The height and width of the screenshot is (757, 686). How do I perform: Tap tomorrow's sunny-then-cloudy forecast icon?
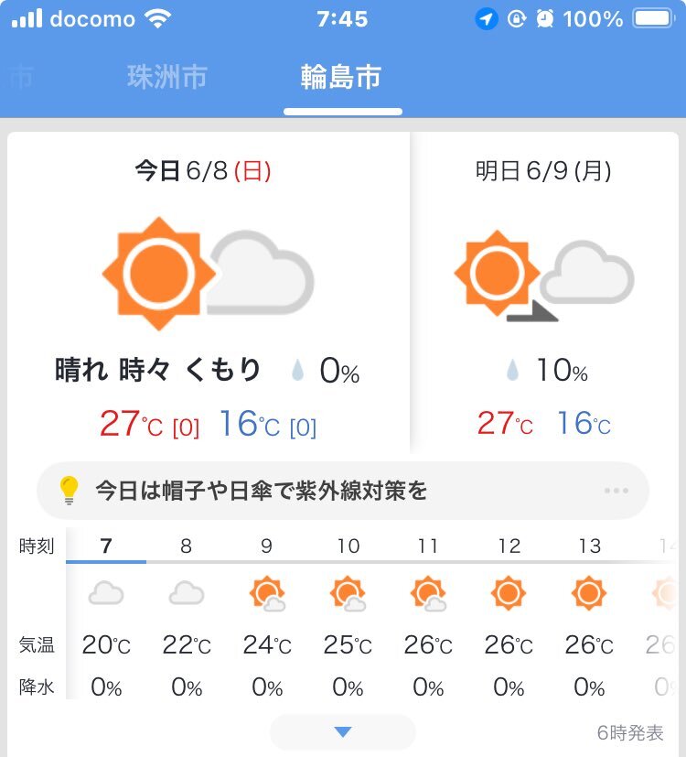tap(544, 276)
